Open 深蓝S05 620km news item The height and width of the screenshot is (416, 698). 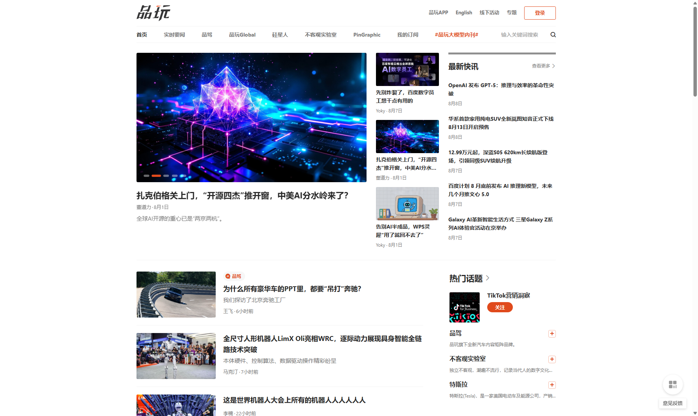point(498,157)
